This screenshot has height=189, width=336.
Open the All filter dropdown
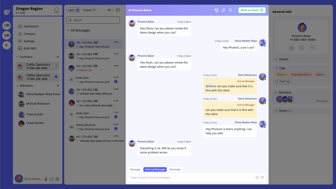pyautogui.click(x=111, y=10)
